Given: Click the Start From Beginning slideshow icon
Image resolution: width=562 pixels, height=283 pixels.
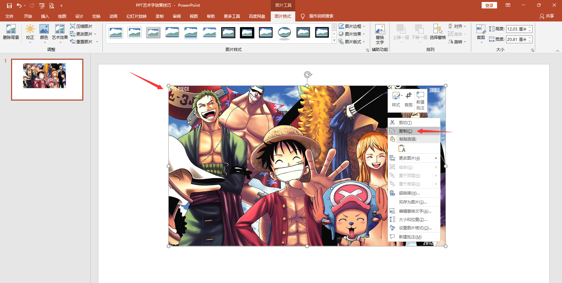Looking at the screenshot, I should pos(42,5).
